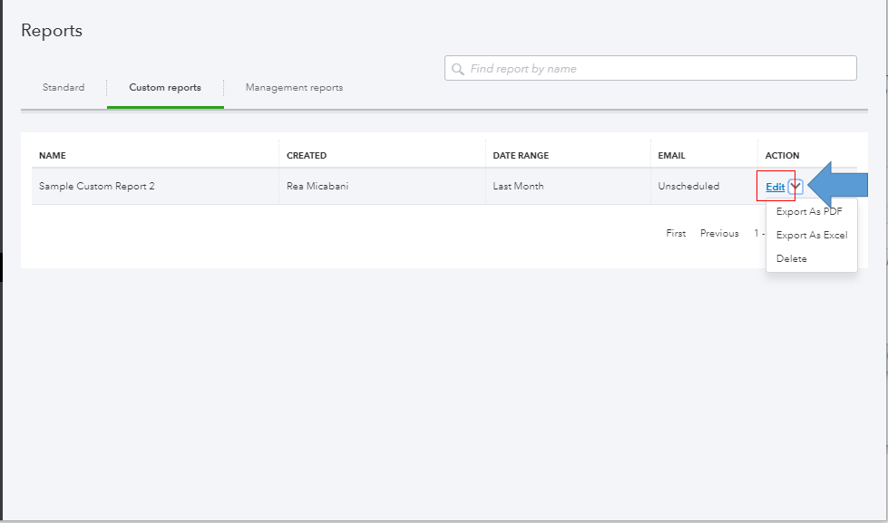Select the Custom reports tab
This screenshot has width=888, height=523.
click(x=165, y=88)
